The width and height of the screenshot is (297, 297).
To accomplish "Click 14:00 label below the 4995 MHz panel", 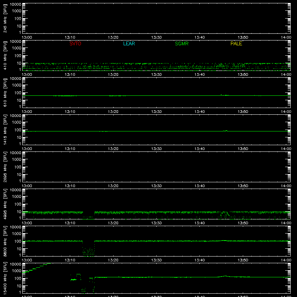I will pos(286,223).
